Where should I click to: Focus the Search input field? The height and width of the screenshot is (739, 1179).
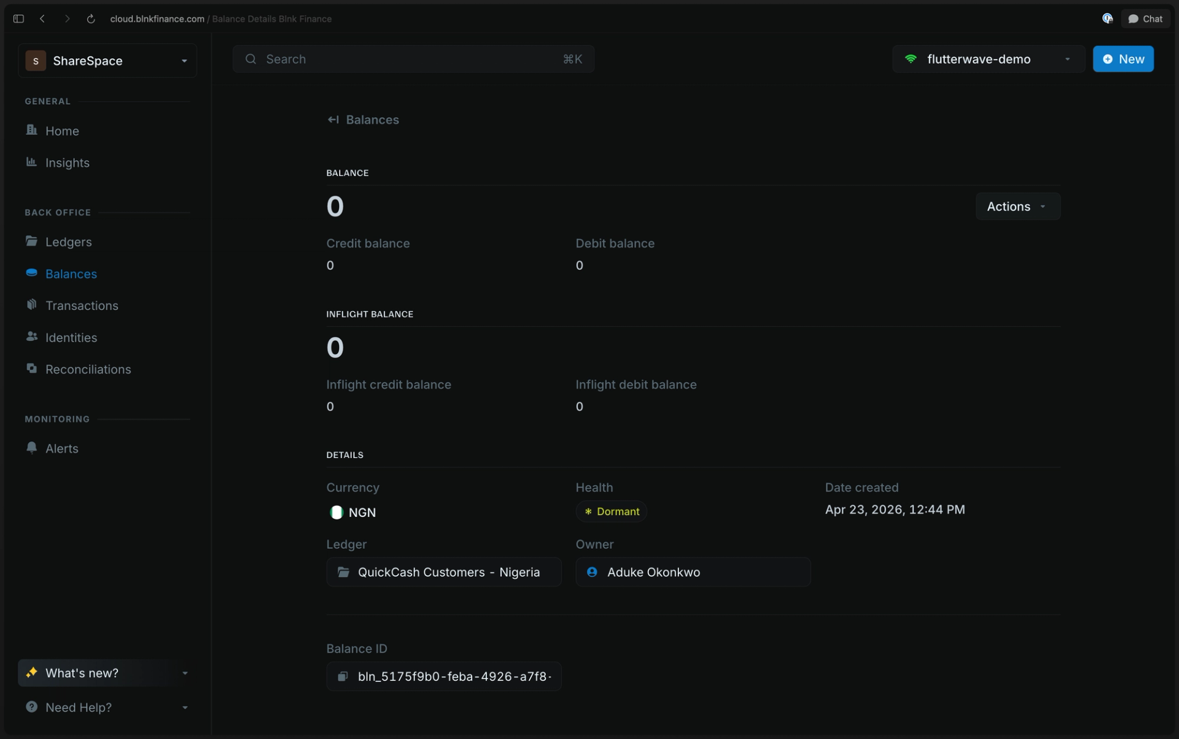point(413,59)
